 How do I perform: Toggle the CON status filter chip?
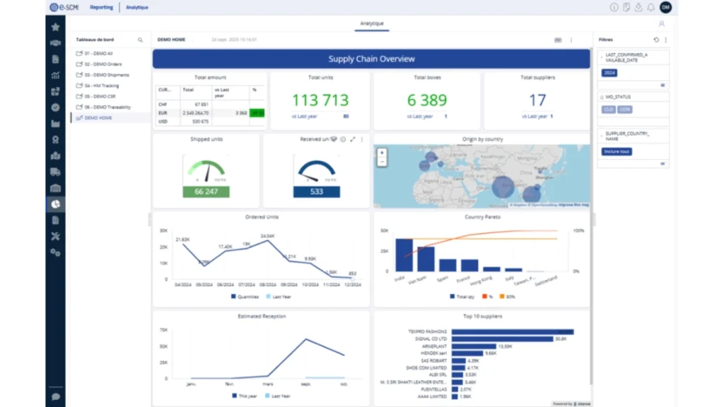click(625, 110)
